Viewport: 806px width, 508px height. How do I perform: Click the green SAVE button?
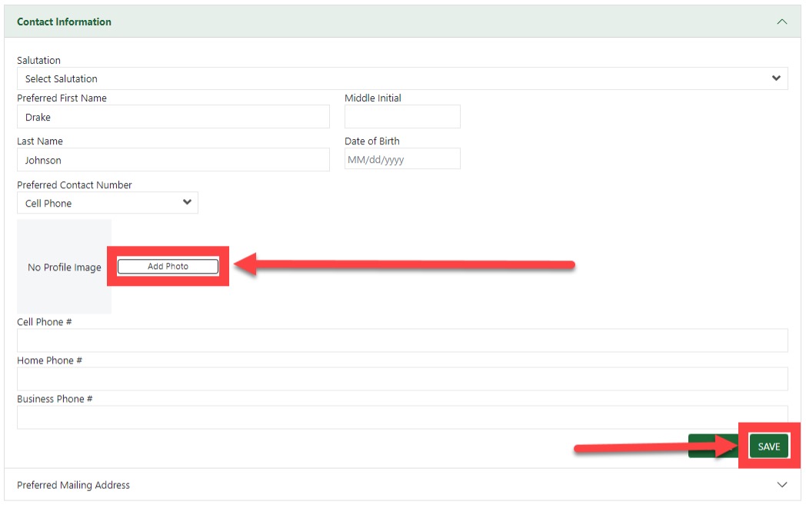768,447
